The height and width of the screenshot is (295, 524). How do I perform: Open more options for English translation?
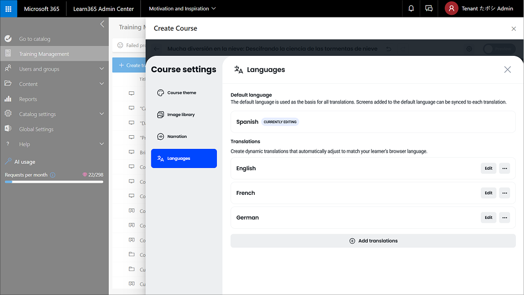click(x=504, y=169)
